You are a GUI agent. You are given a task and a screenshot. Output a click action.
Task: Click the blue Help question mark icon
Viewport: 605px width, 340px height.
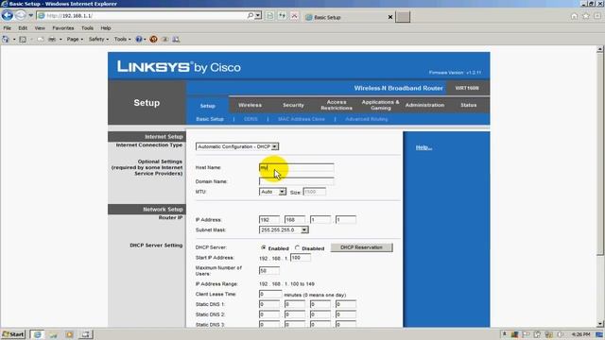point(139,40)
